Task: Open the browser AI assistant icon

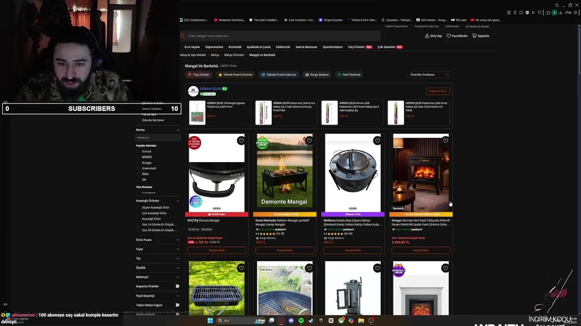Action: (568, 13)
